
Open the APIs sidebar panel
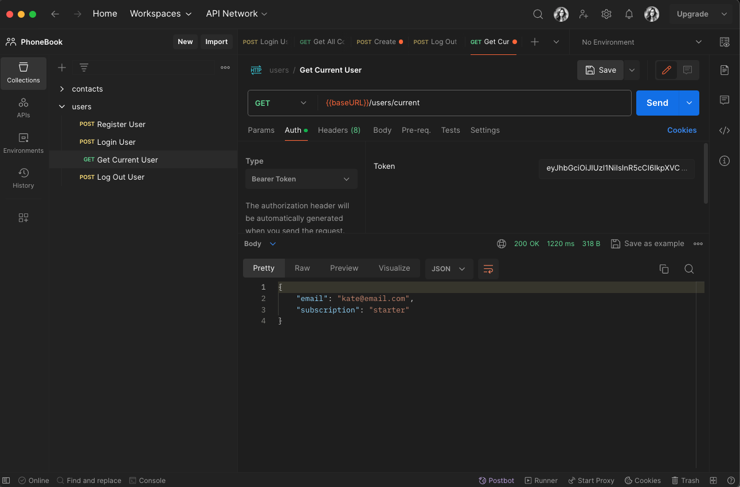tap(24, 108)
